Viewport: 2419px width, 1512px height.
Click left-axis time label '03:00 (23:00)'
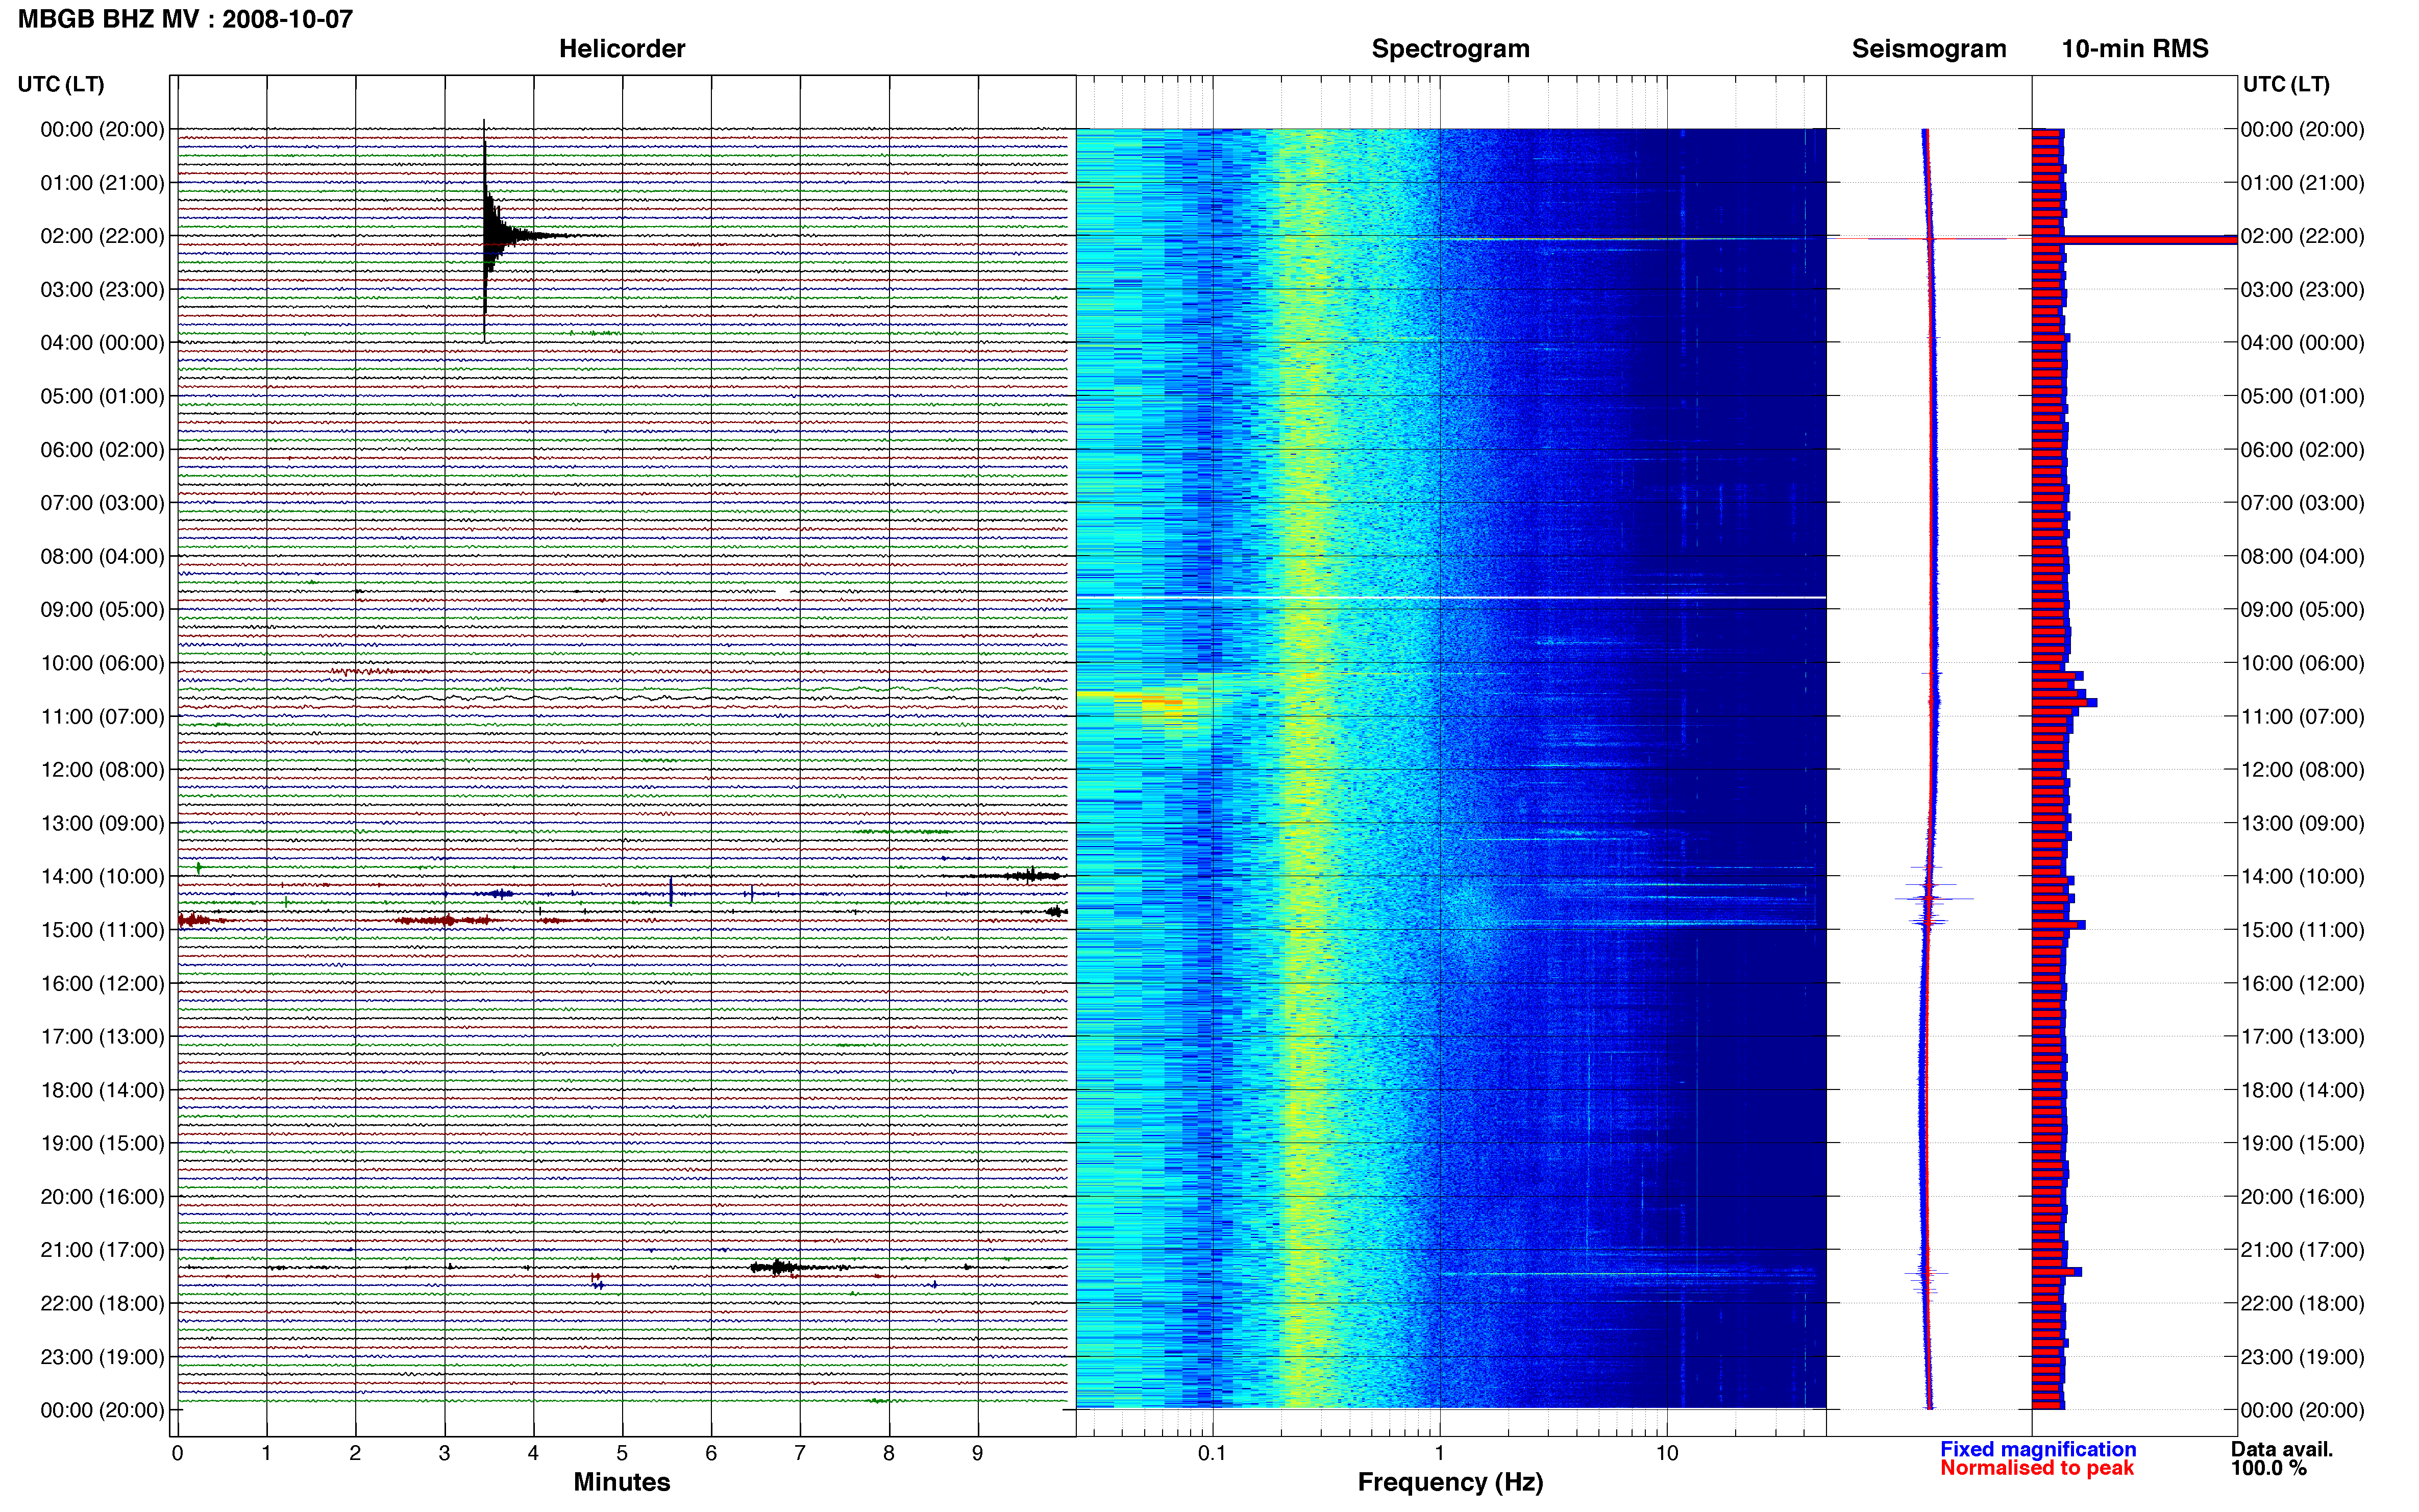point(102,290)
